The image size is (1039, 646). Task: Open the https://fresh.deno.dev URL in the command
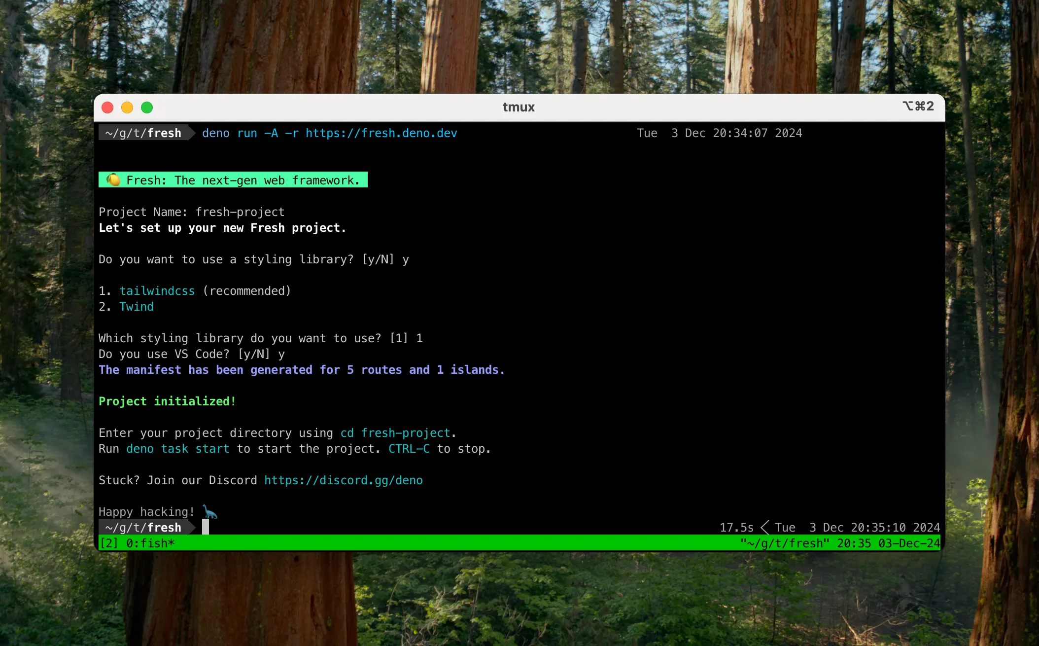click(x=381, y=133)
